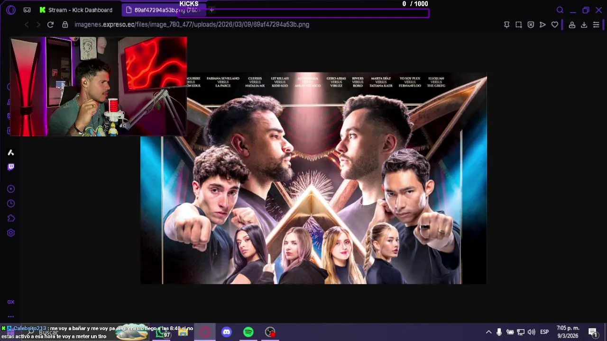Open the GX Control sidebar icon
This screenshot has width=607, height=341.
(x=11, y=302)
